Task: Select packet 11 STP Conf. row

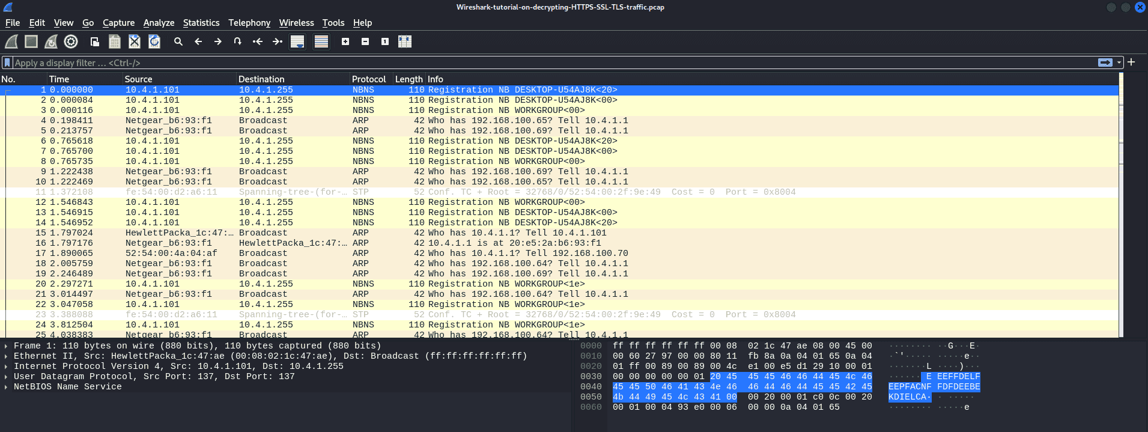Action: tap(559, 192)
